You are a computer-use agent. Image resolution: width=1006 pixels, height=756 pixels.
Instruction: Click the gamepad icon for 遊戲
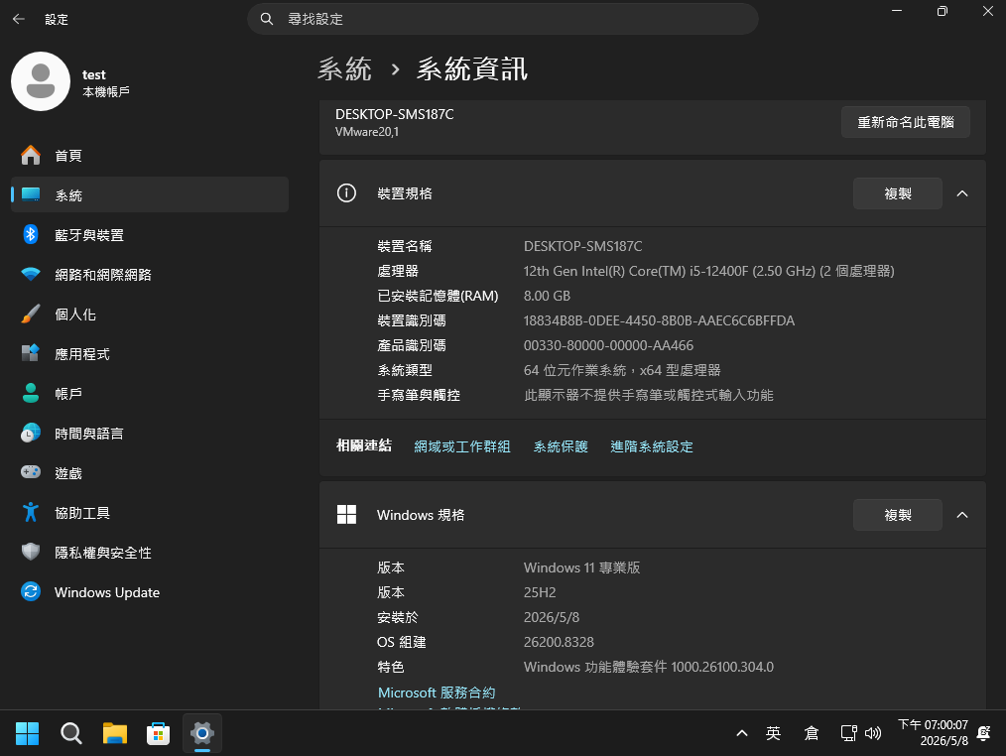pyautogui.click(x=30, y=472)
